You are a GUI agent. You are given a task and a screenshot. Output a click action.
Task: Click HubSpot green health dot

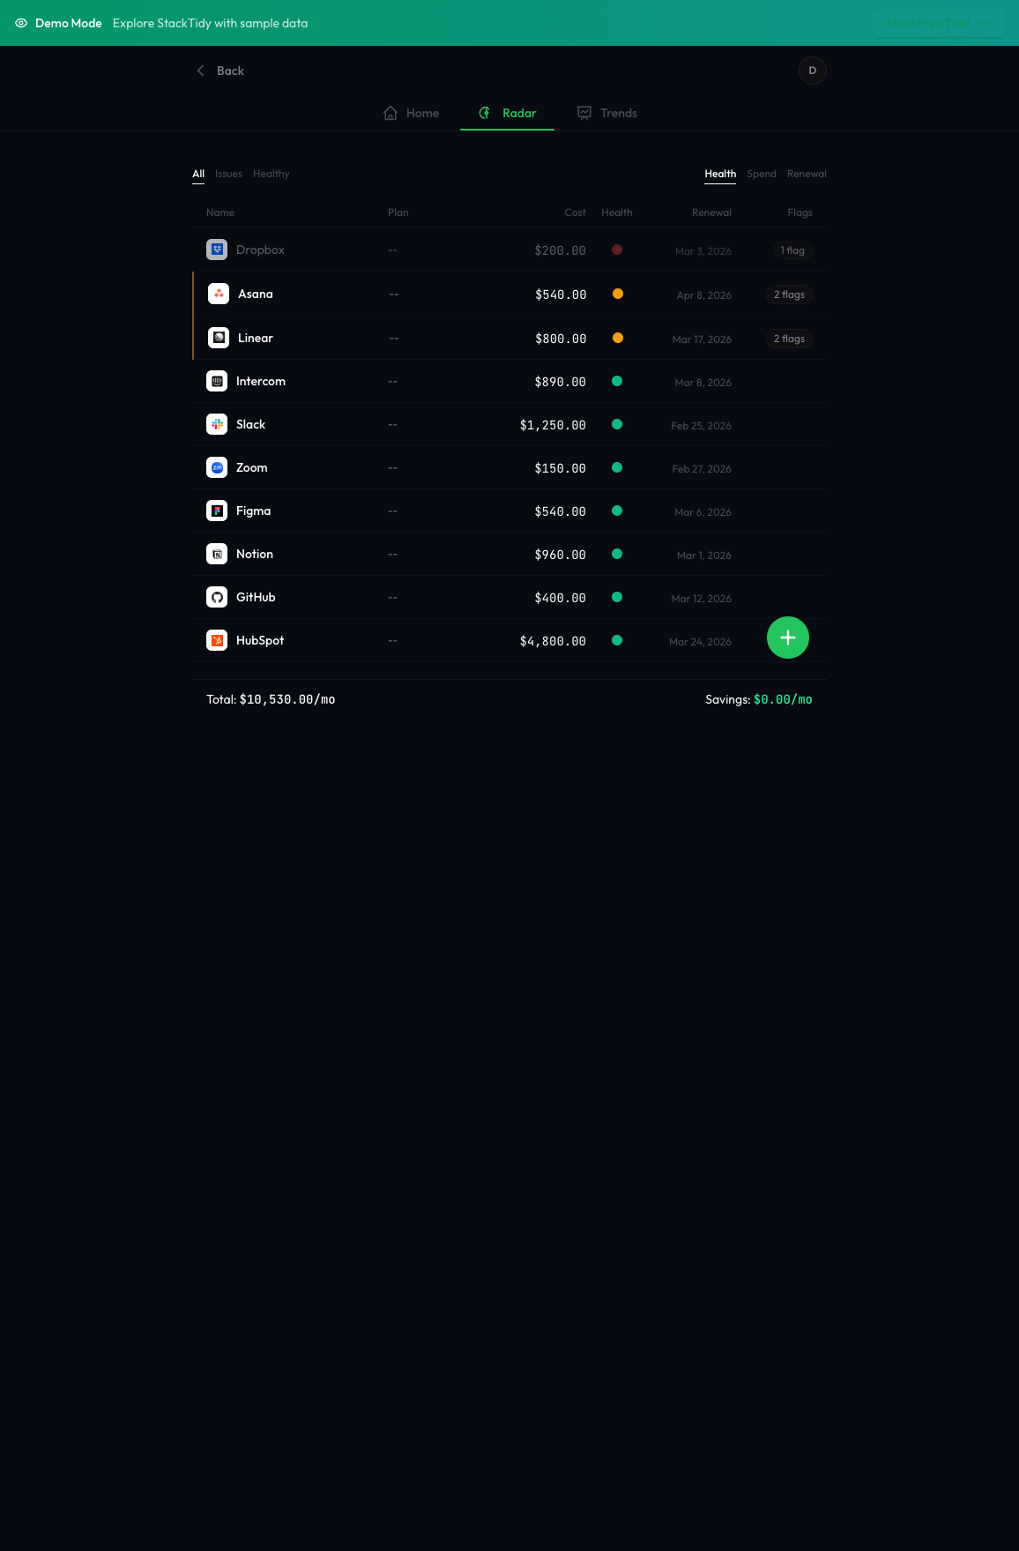tap(617, 640)
